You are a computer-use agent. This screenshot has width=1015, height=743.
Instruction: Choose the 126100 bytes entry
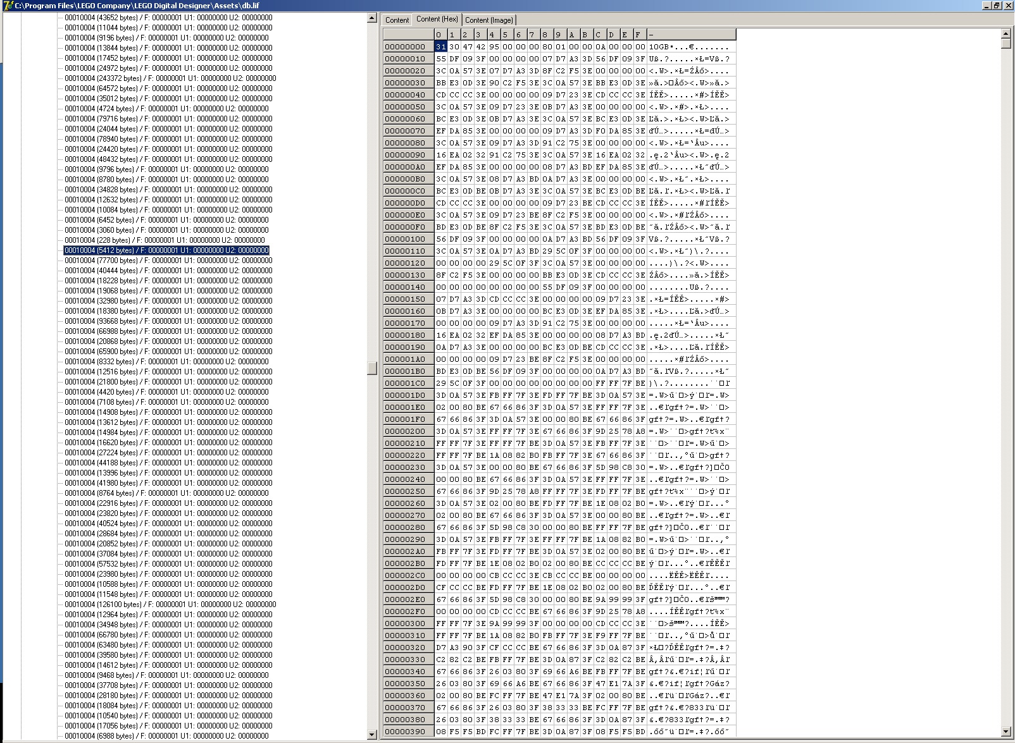point(170,605)
